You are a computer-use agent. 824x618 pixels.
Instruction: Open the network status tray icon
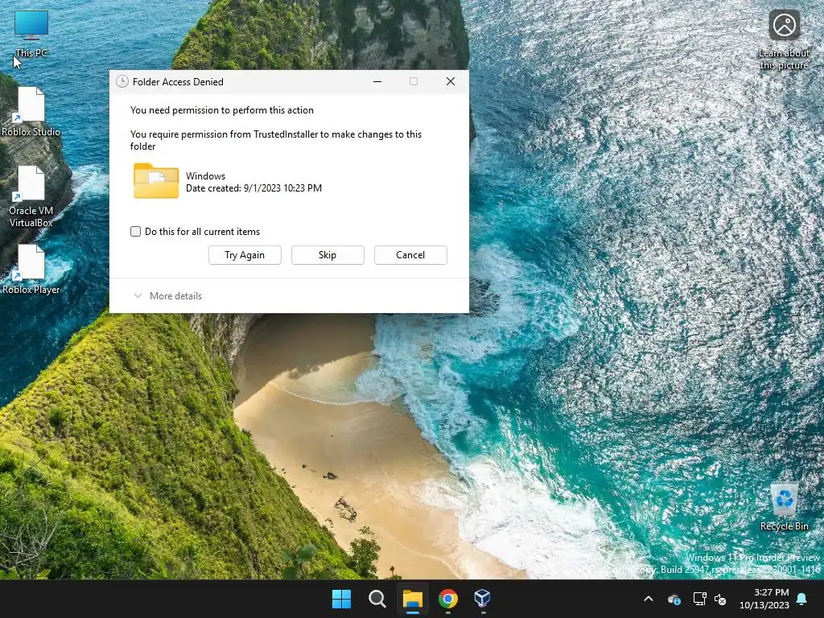pyautogui.click(x=699, y=599)
